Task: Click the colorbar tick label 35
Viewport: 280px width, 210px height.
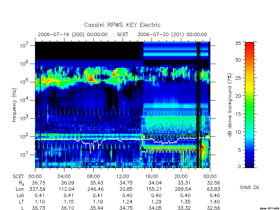Action: point(238,43)
